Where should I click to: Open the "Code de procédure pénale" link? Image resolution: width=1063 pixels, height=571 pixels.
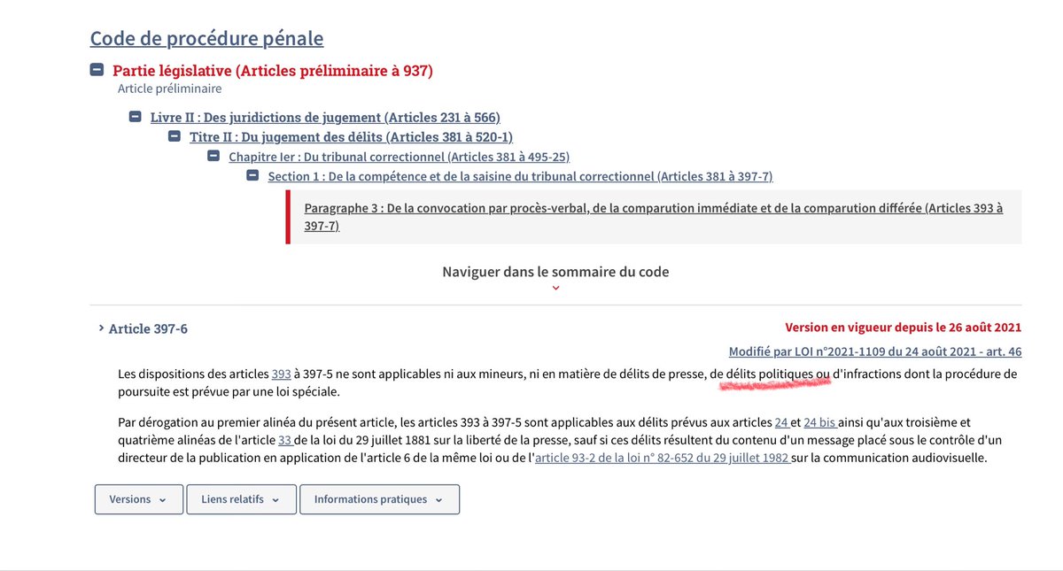pos(206,38)
